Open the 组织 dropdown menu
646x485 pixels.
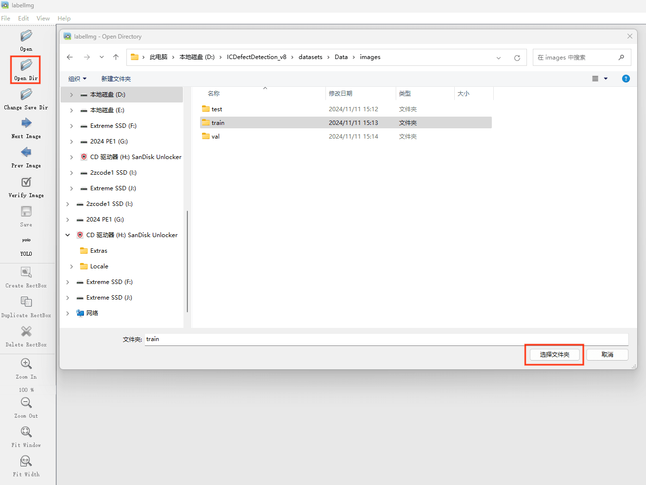tap(77, 79)
